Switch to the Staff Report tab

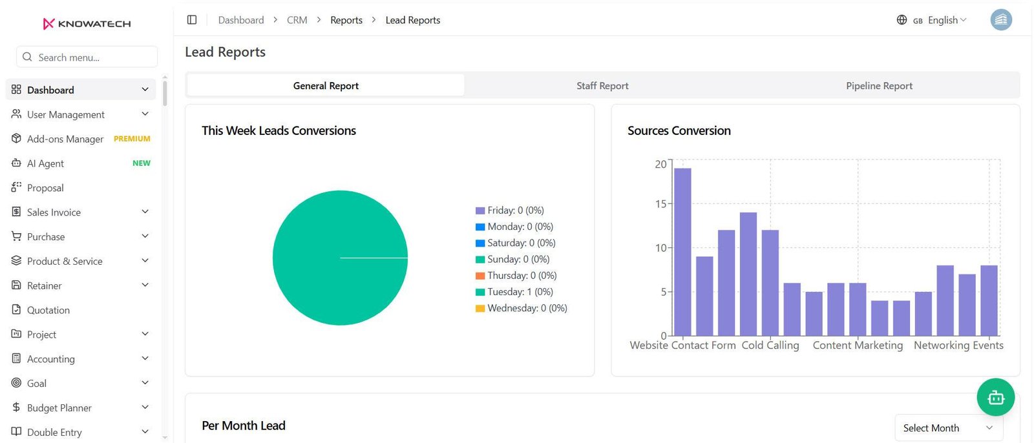tap(602, 85)
